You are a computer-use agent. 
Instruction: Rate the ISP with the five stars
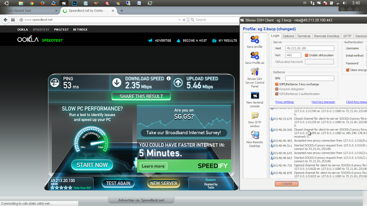tap(61, 187)
